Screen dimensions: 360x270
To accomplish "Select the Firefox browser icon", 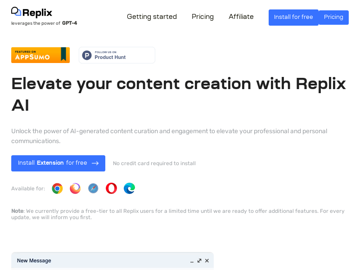I will (75, 189).
